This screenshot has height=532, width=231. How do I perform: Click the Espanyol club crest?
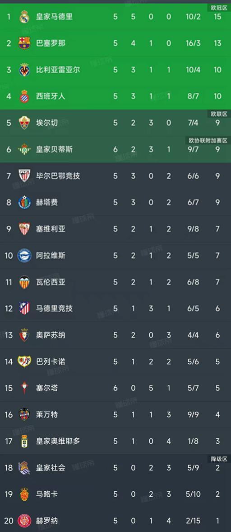click(x=24, y=96)
